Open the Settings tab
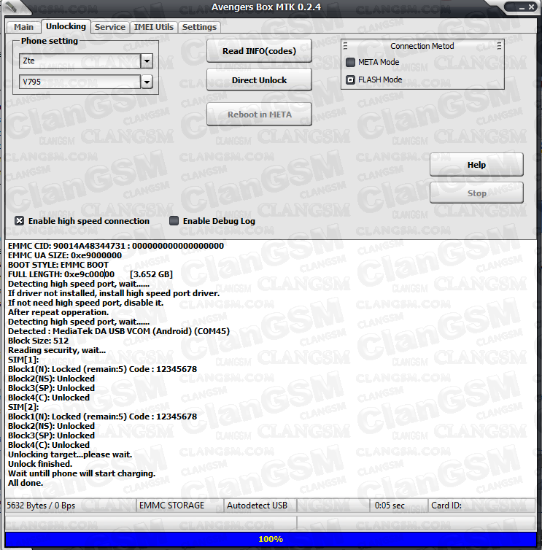 click(199, 27)
